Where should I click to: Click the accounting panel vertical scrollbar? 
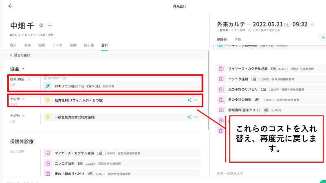click(x=208, y=91)
